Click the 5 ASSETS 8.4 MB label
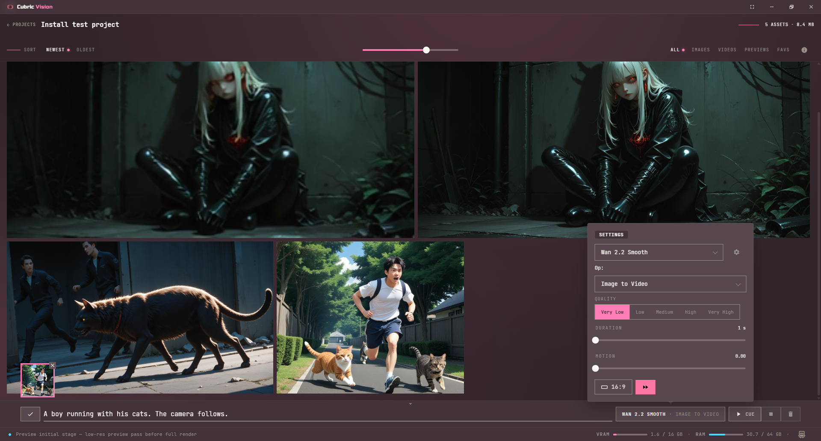Image resolution: width=821 pixels, height=441 pixels. point(789,25)
